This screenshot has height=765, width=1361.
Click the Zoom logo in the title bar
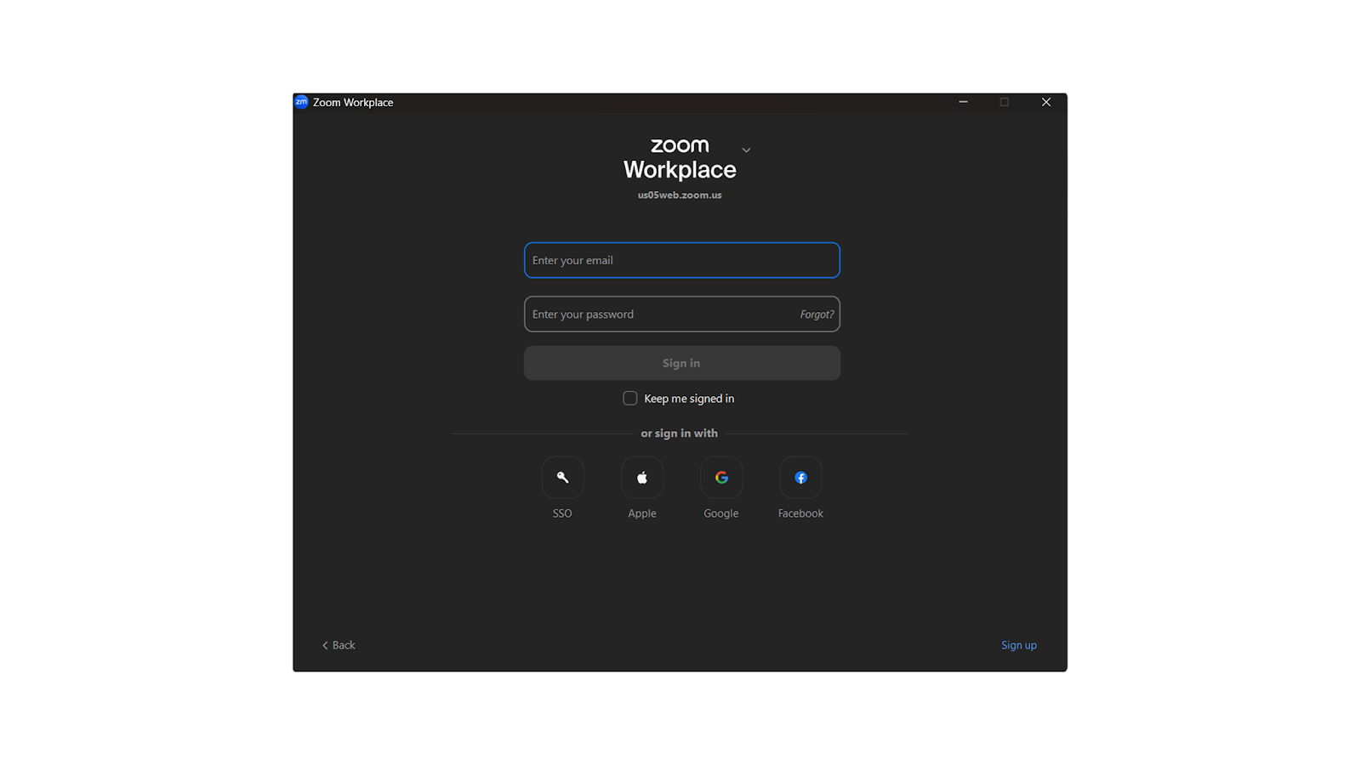(x=301, y=102)
